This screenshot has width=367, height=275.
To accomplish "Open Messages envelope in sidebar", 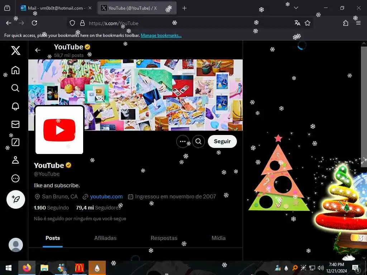I will click(x=15, y=124).
